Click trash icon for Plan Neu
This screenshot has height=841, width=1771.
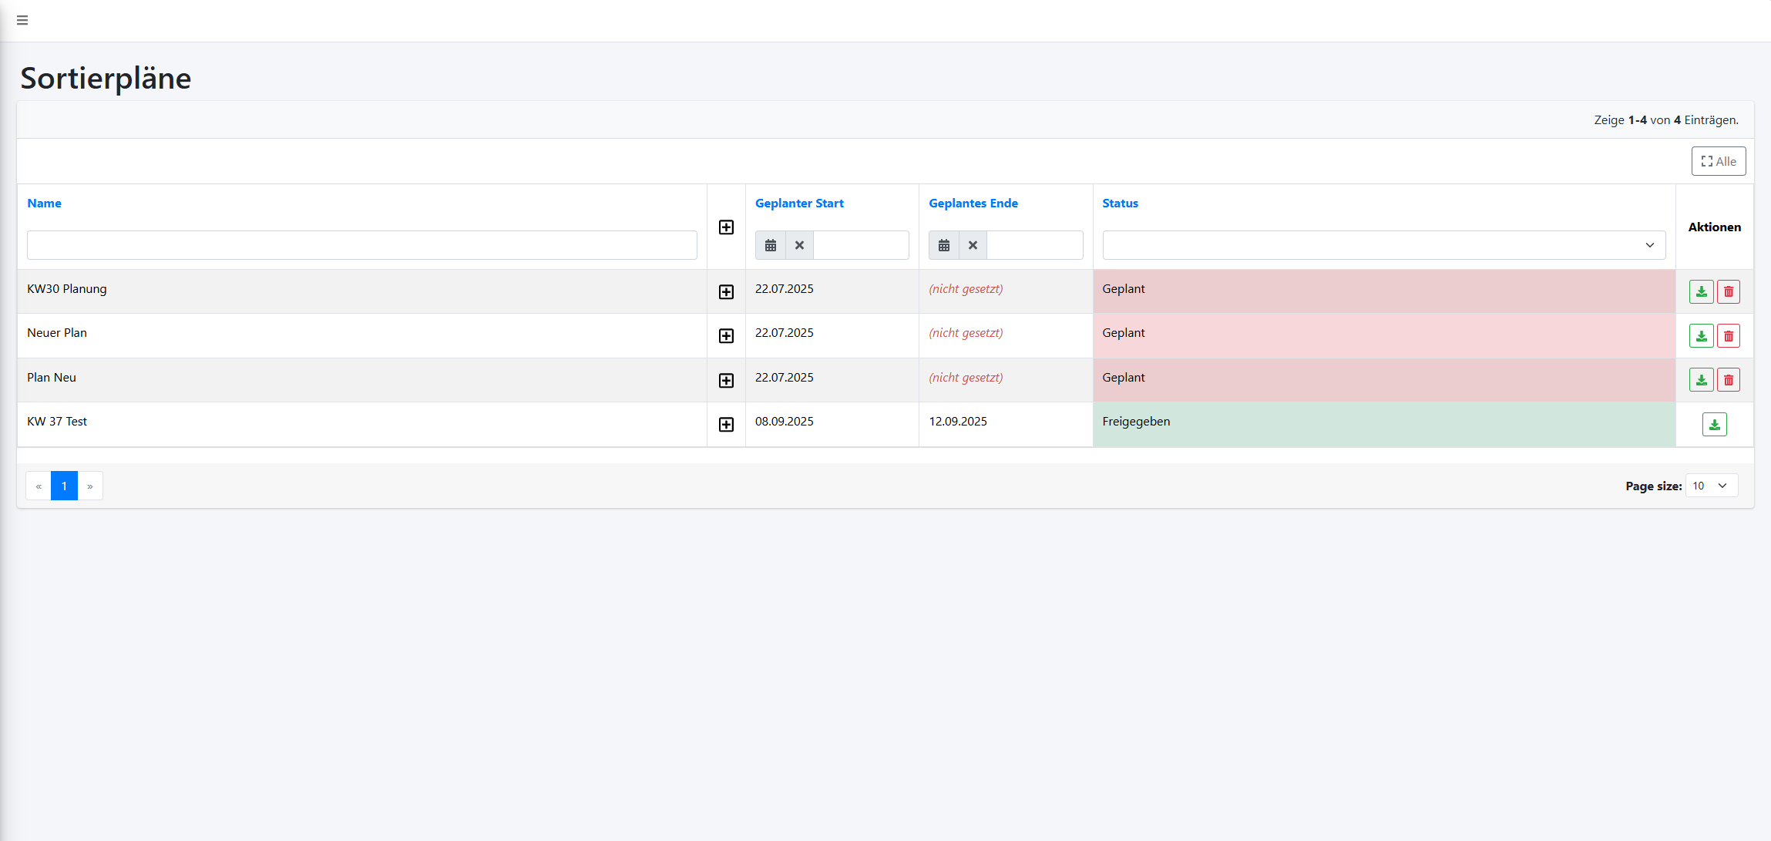tap(1729, 380)
